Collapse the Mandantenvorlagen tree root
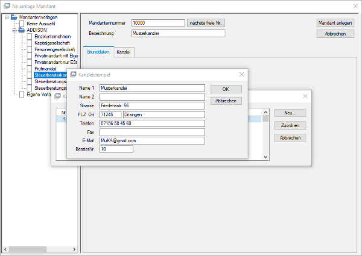The image size is (362, 256). pos(7,17)
